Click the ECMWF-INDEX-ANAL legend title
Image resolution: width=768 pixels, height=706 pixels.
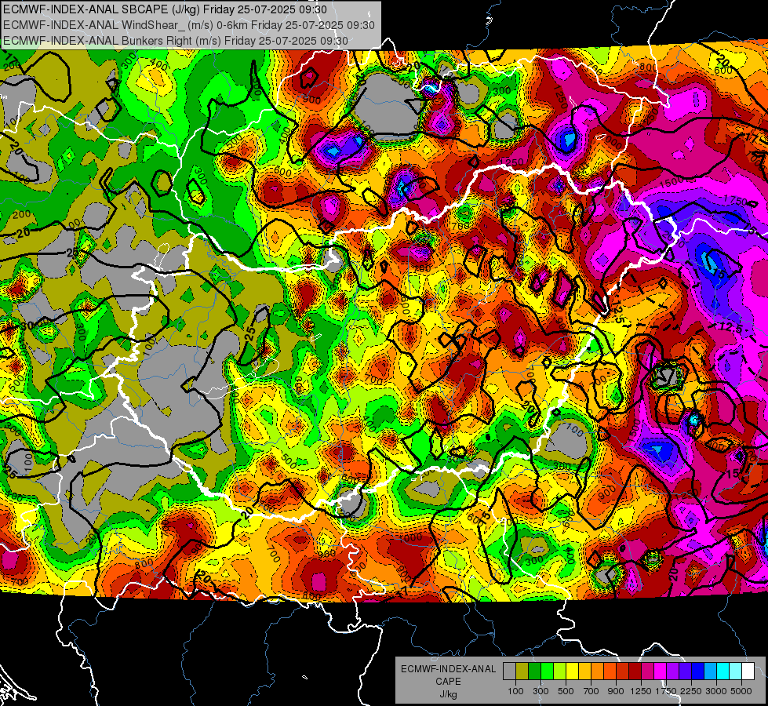448,669
